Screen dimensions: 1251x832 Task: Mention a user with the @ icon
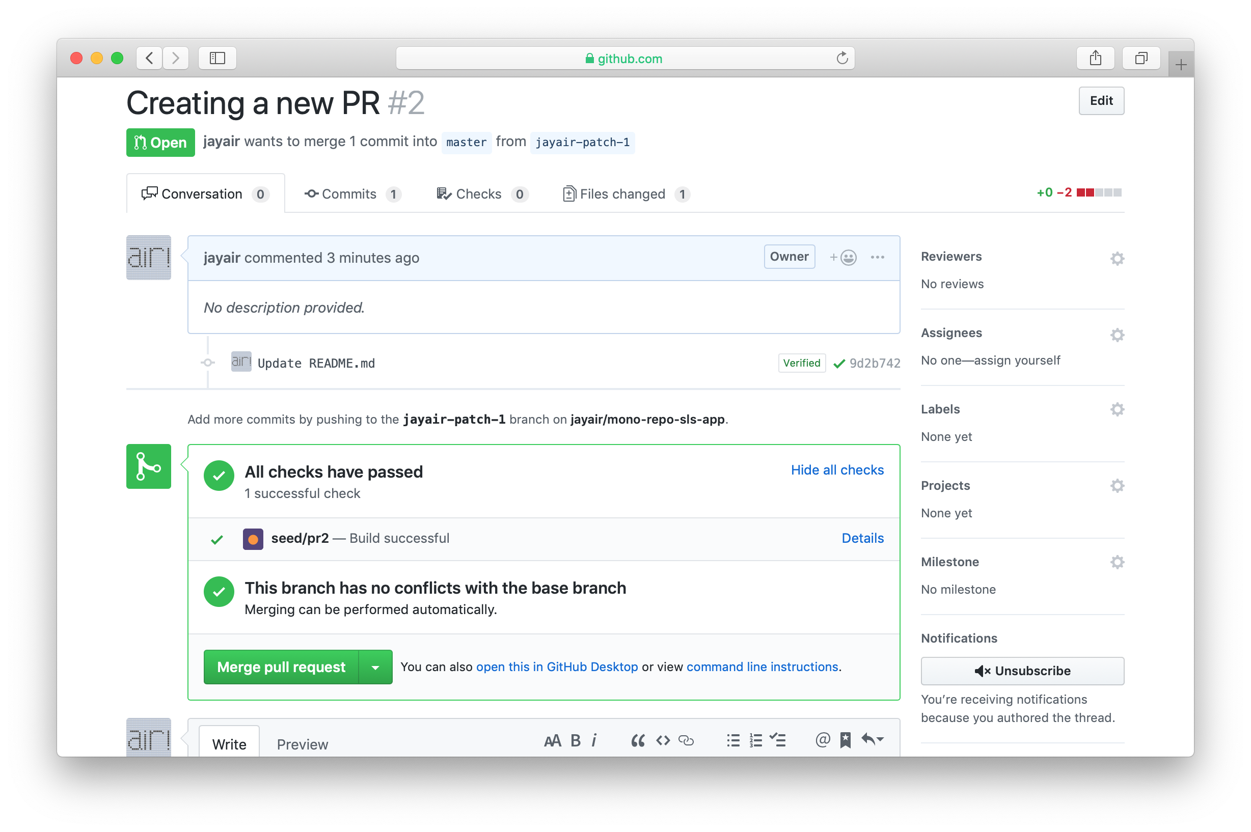point(822,740)
